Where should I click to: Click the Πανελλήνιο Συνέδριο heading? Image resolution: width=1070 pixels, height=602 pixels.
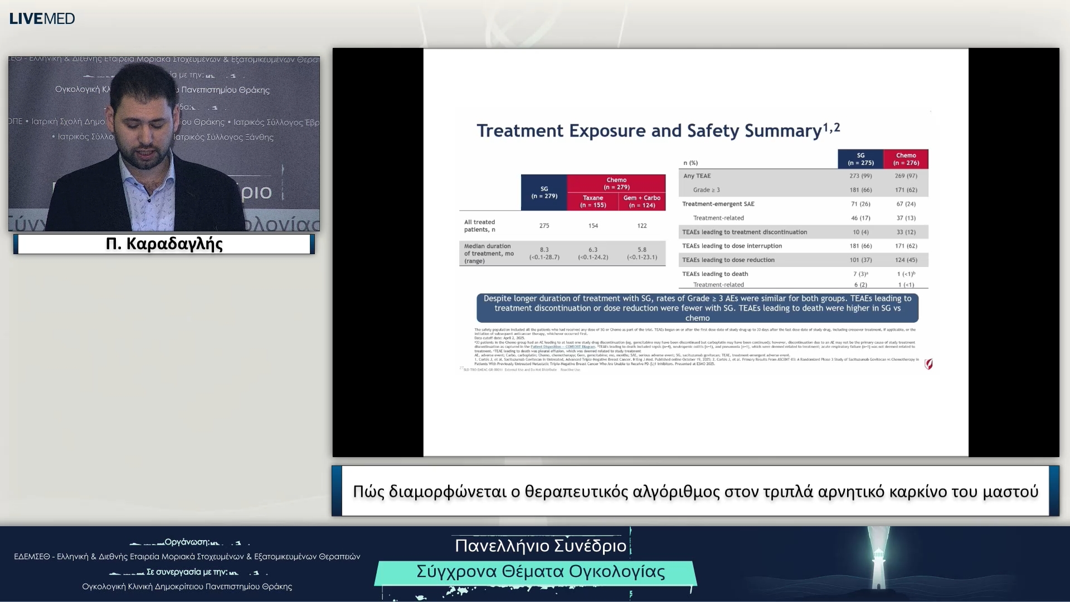540,546
